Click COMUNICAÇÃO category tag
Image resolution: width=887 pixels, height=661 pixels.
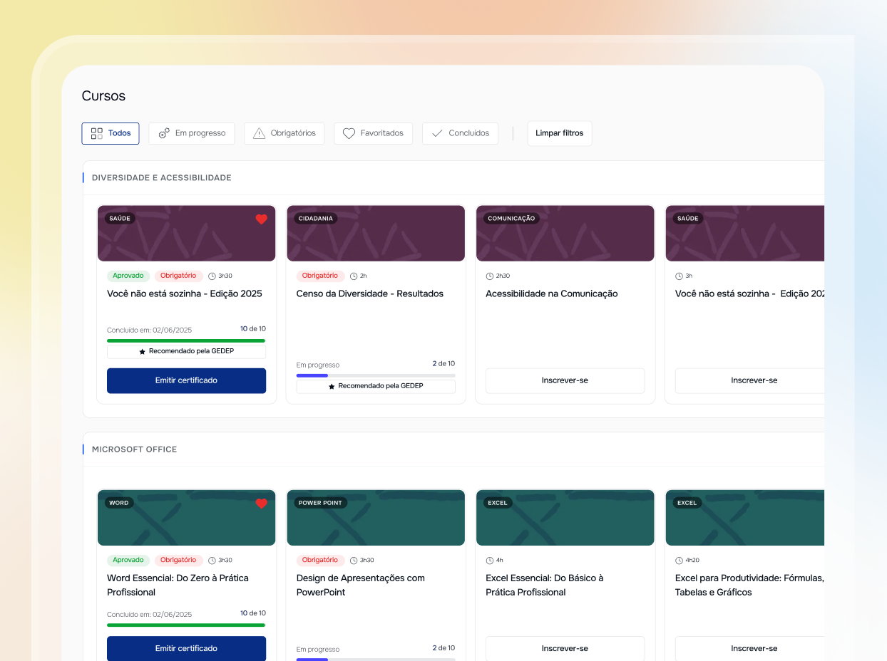coord(511,219)
